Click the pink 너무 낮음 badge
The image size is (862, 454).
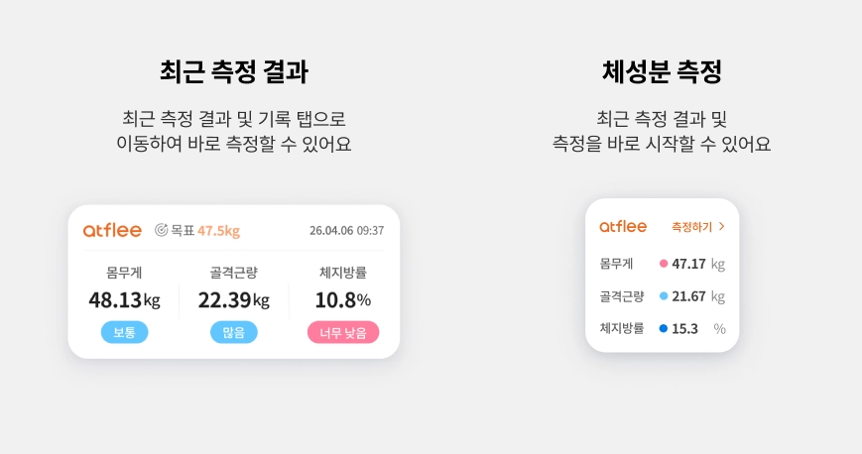[x=343, y=332]
